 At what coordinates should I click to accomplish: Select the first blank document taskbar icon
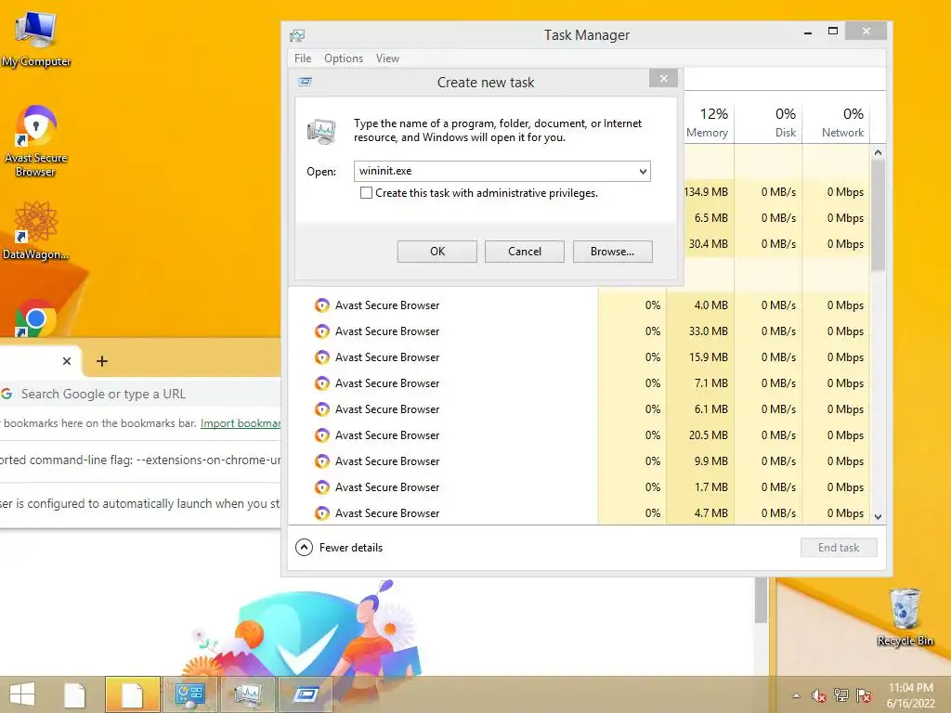pyautogui.click(x=75, y=694)
